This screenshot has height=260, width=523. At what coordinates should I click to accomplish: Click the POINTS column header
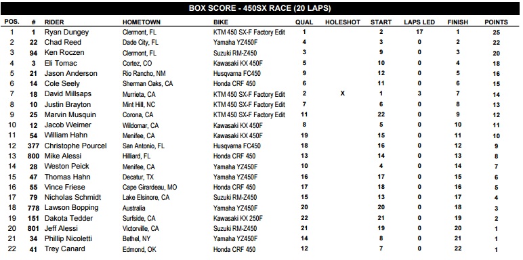coord(496,22)
